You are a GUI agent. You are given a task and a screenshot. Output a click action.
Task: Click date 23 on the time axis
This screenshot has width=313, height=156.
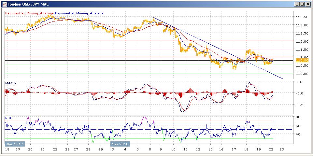[282, 149]
